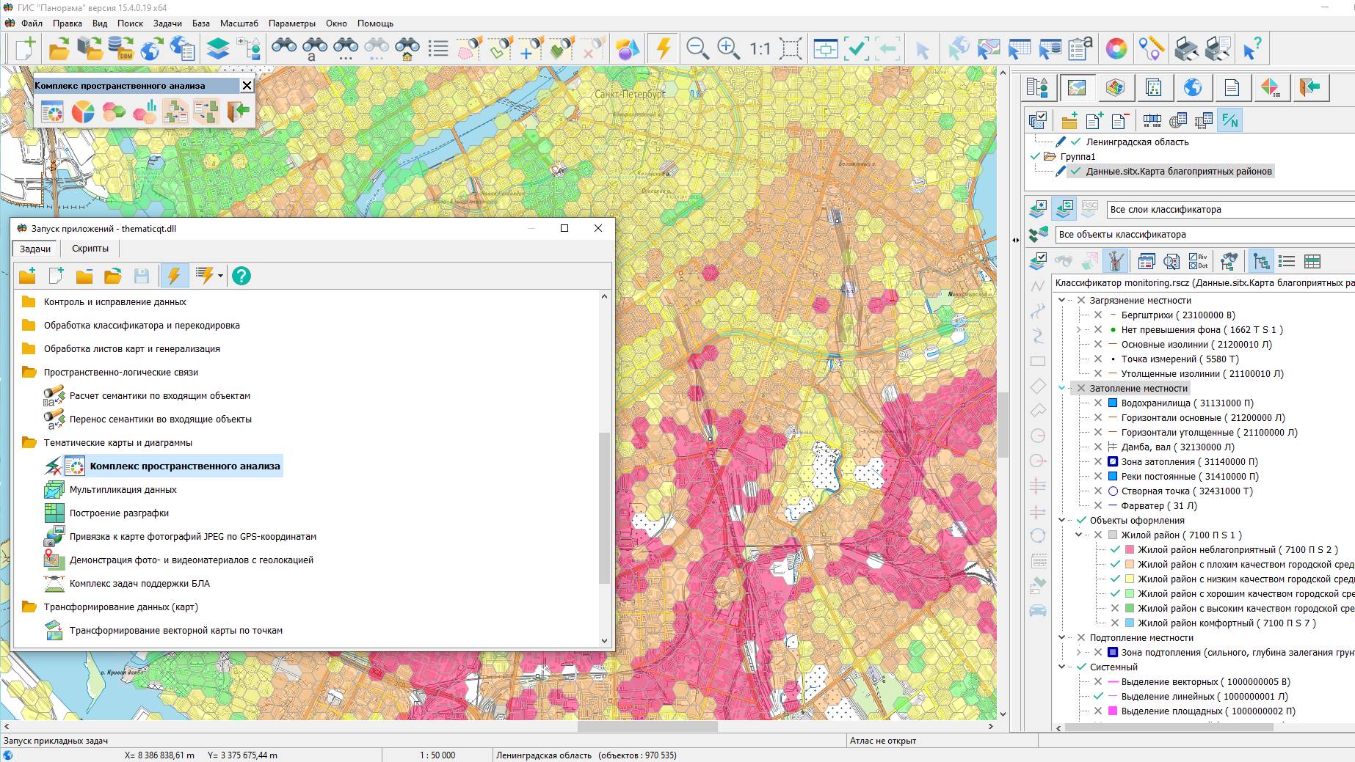The image size is (1355, 762).
Task: Open map from folder icon in main toolbar
Action: tap(59, 49)
